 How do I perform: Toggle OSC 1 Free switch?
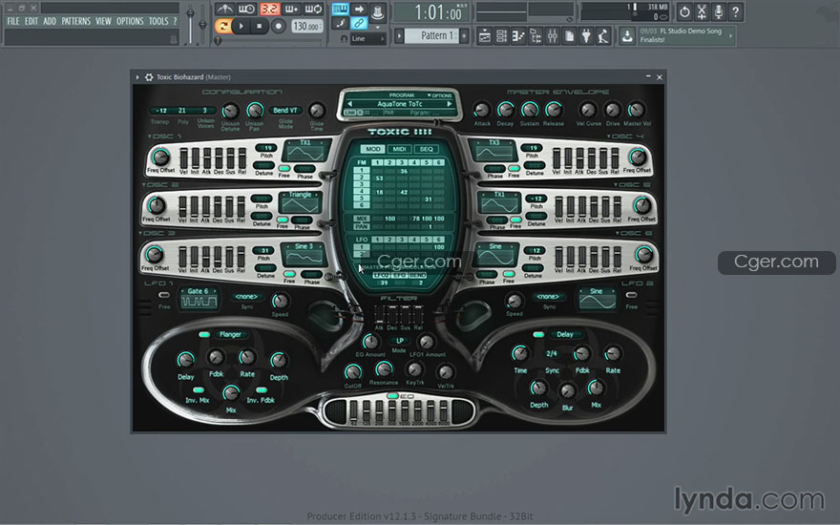pyautogui.click(x=283, y=168)
